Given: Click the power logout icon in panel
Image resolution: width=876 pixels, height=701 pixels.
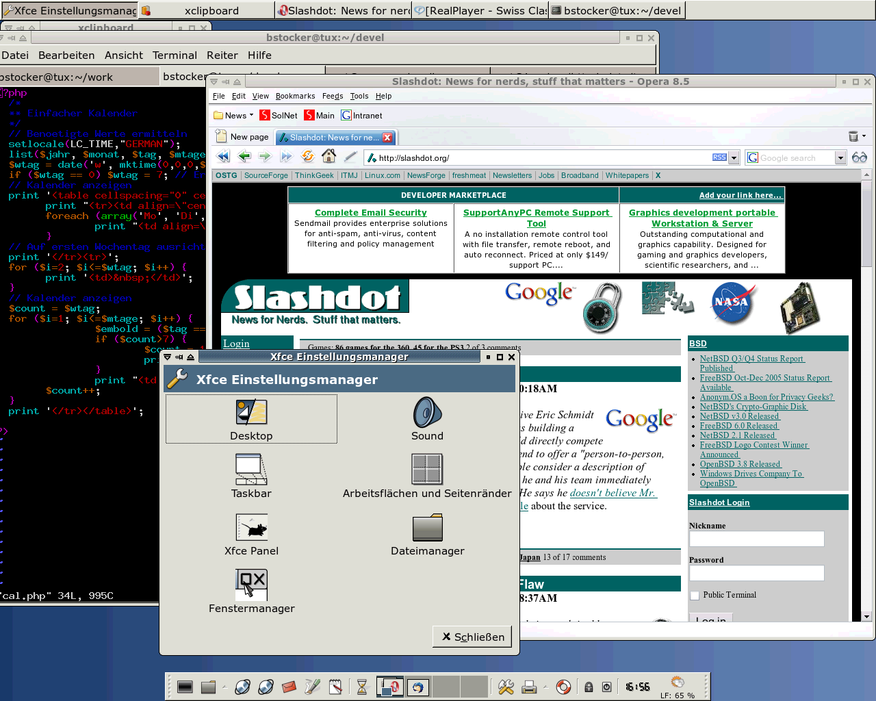Looking at the screenshot, I should [606, 687].
